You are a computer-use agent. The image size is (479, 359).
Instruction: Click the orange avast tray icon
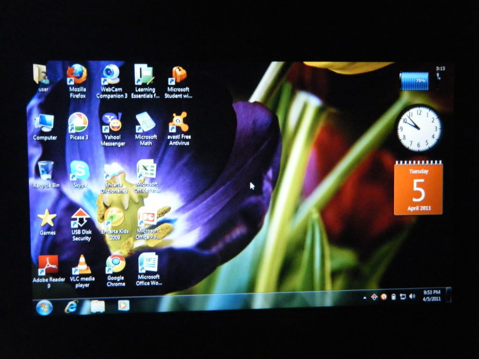click(x=384, y=297)
